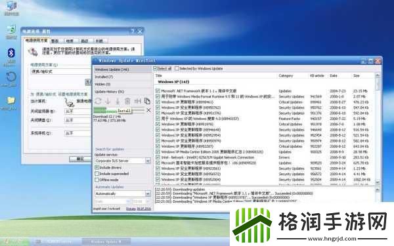Click the Donate link

click(131, 209)
